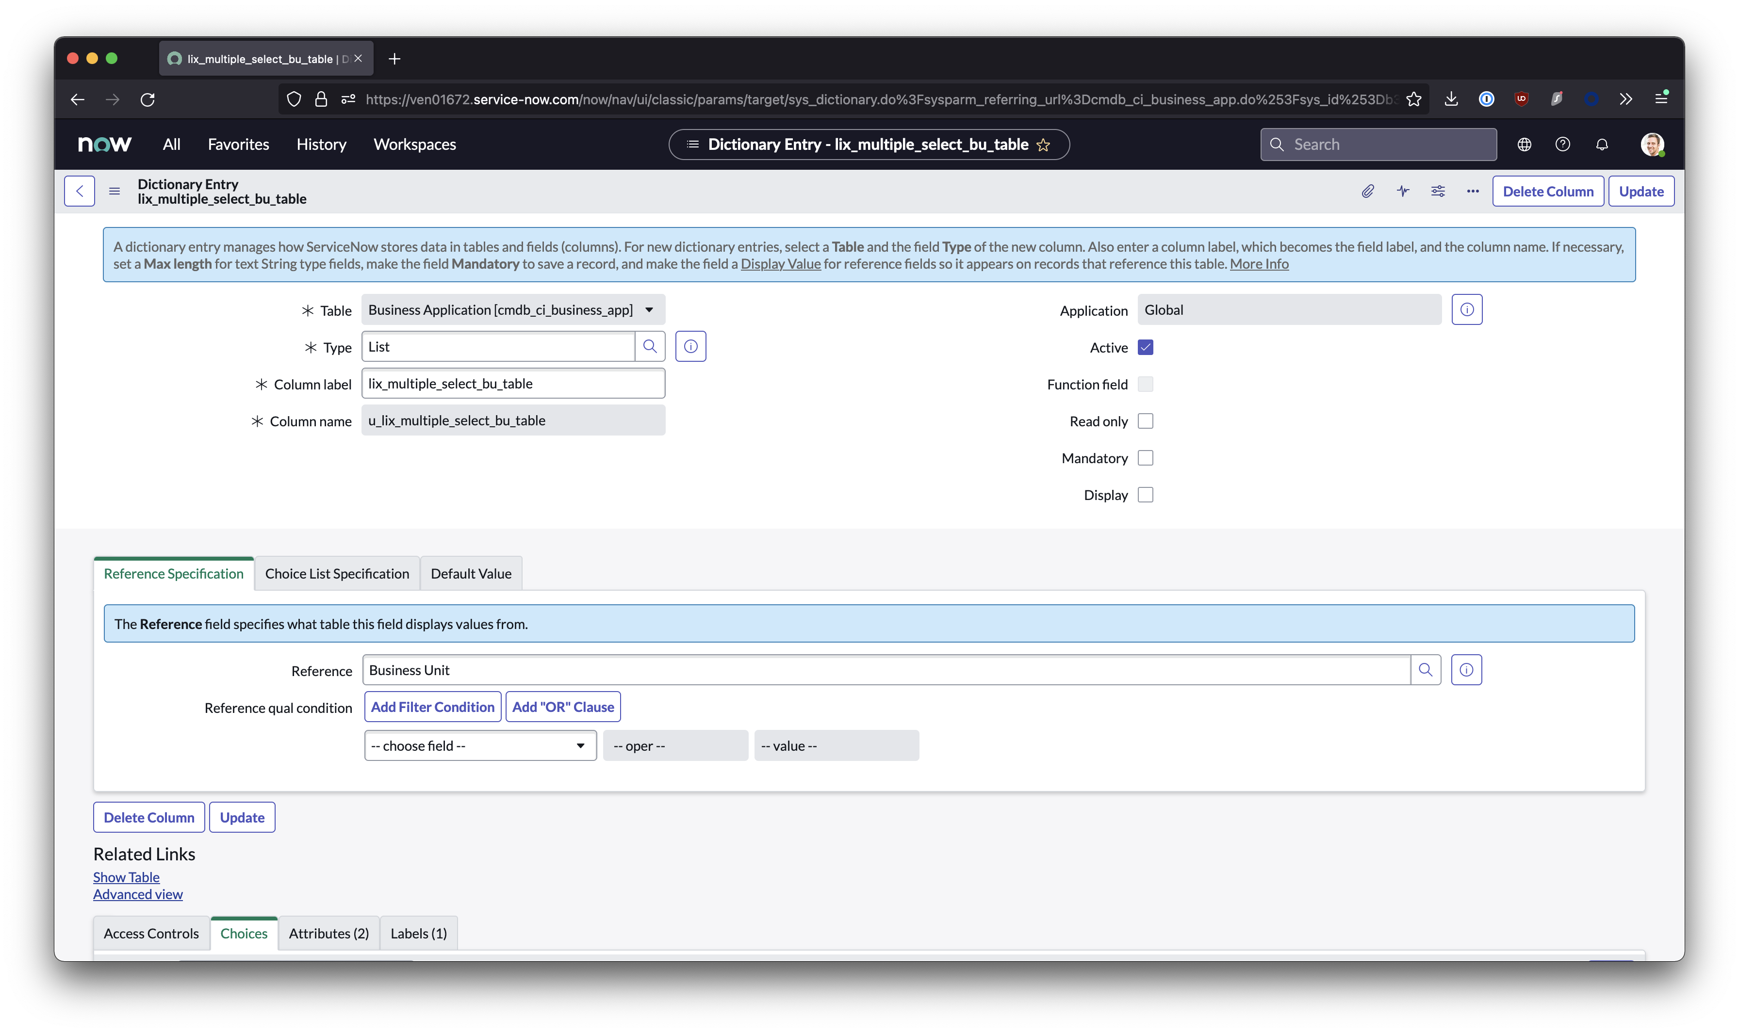Open the notifications bell icon
The image size is (1739, 1033).
(x=1602, y=145)
